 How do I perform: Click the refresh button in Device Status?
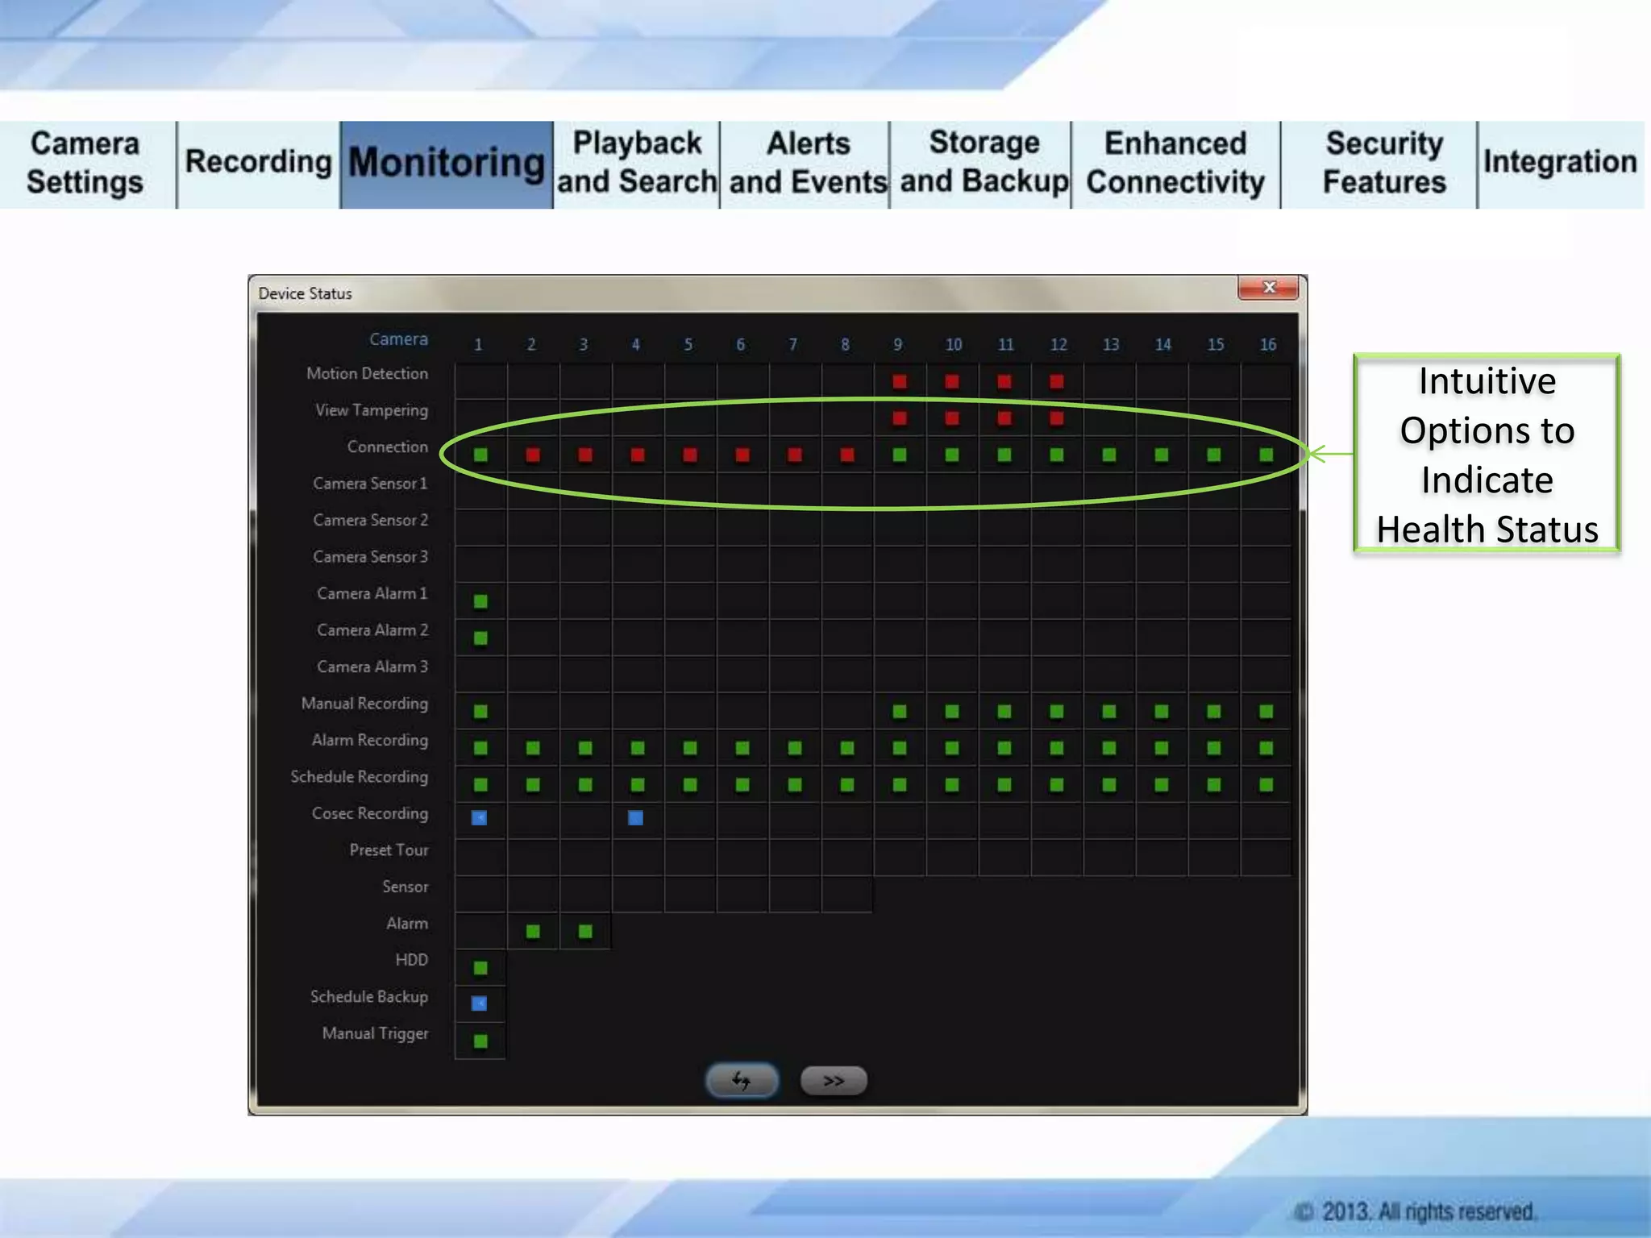click(742, 1080)
